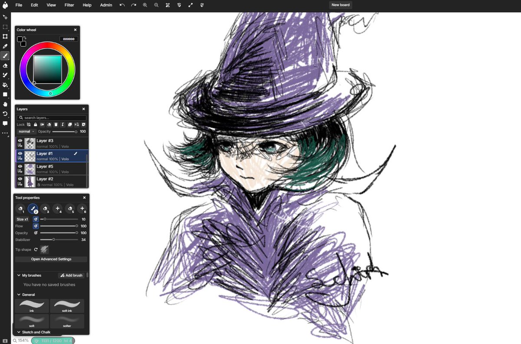Collapse the General brushes section

[19, 295]
